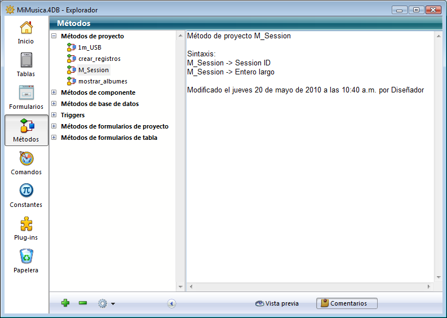Click the green plus add icon
Image resolution: width=447 pixels, height=318 pixels.
[x=65, y=303]
